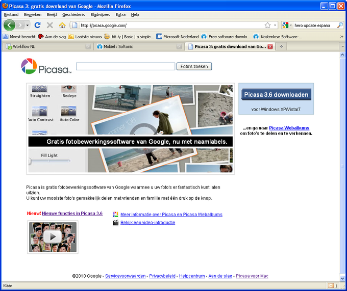
Task: Open the Servicevoorwaarden footer link
Action: coord(125,276)
